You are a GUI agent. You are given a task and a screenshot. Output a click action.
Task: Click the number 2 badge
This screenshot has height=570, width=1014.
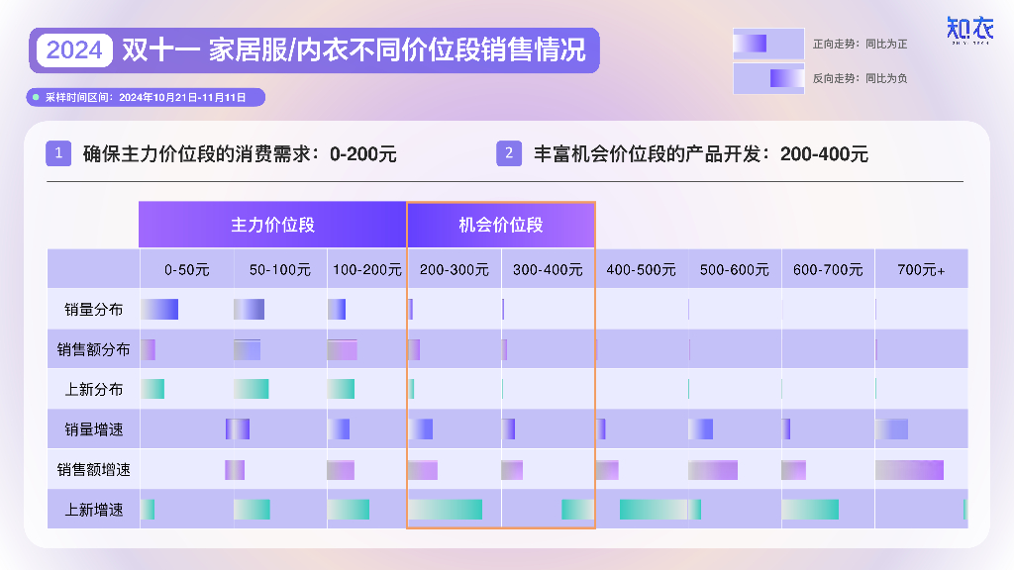click(x=509, y=153)
